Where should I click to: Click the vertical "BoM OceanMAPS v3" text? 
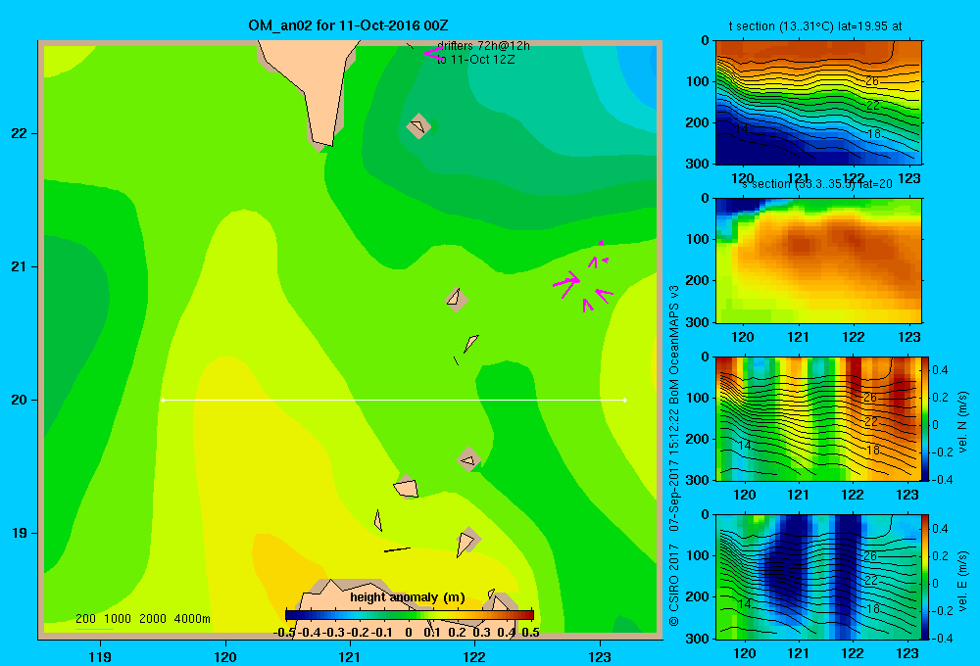pyautogui.click(x=674, y=345)
